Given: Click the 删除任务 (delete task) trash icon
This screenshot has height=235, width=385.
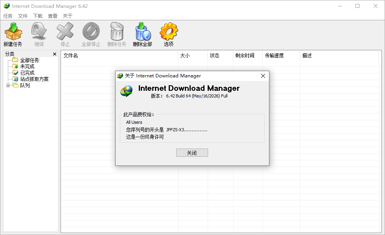Looking at the screenshot, I should 117,31.
